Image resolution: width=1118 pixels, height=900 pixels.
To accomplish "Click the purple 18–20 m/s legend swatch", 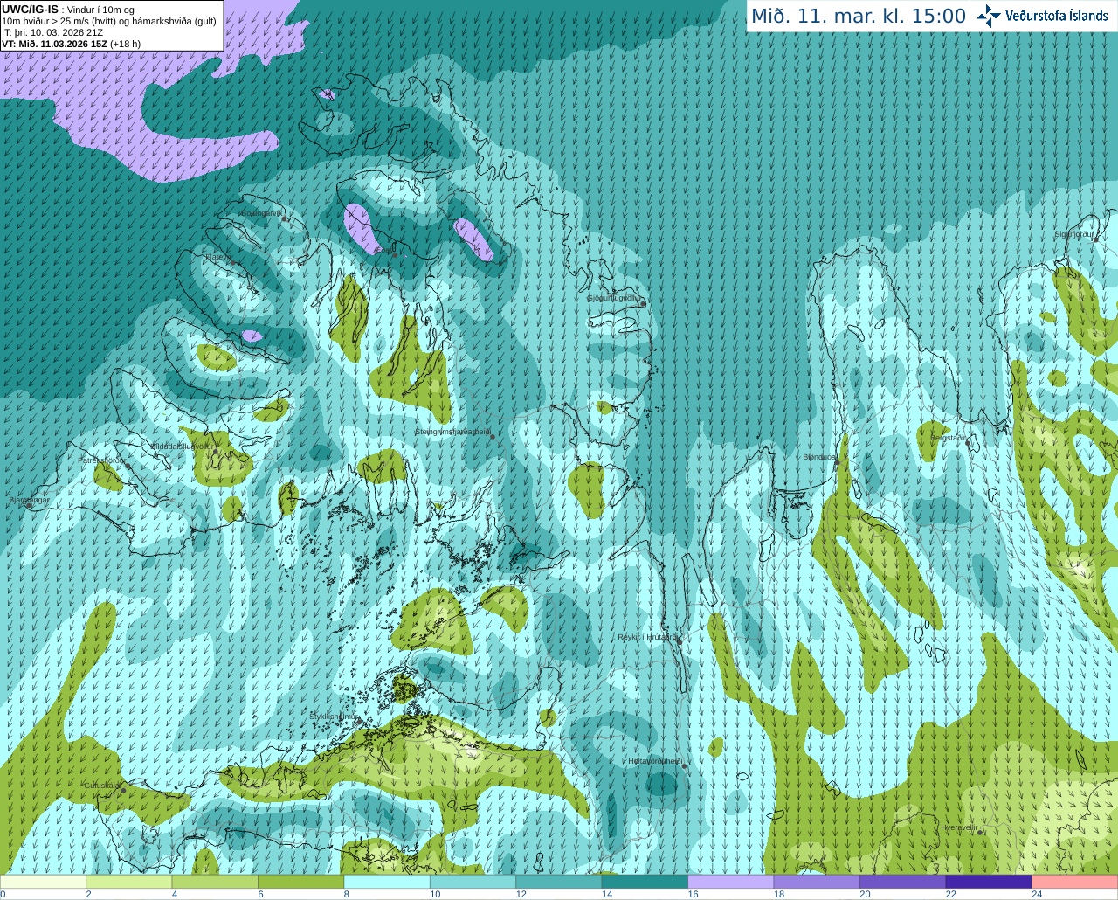I will [817, 882].
